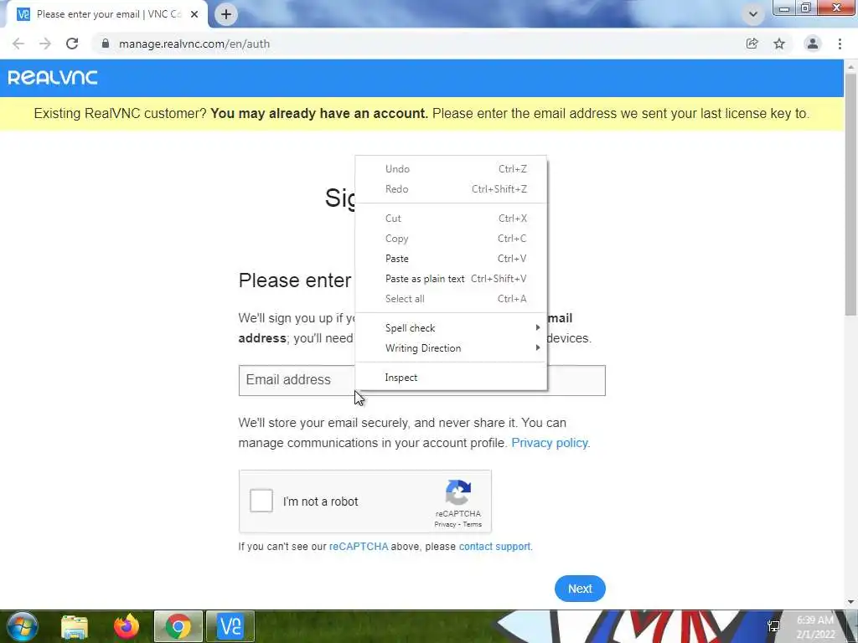Click Redo in the context menu

point(452,189)
